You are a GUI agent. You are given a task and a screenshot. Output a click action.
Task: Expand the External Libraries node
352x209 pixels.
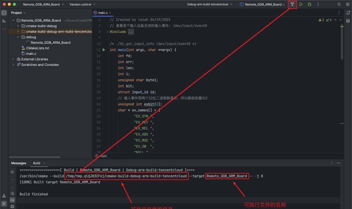(x=13, y=59)
